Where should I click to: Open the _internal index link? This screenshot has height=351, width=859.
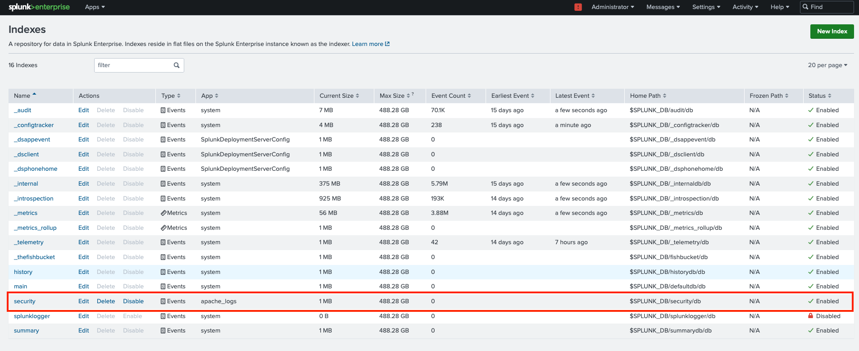point(26,184)
